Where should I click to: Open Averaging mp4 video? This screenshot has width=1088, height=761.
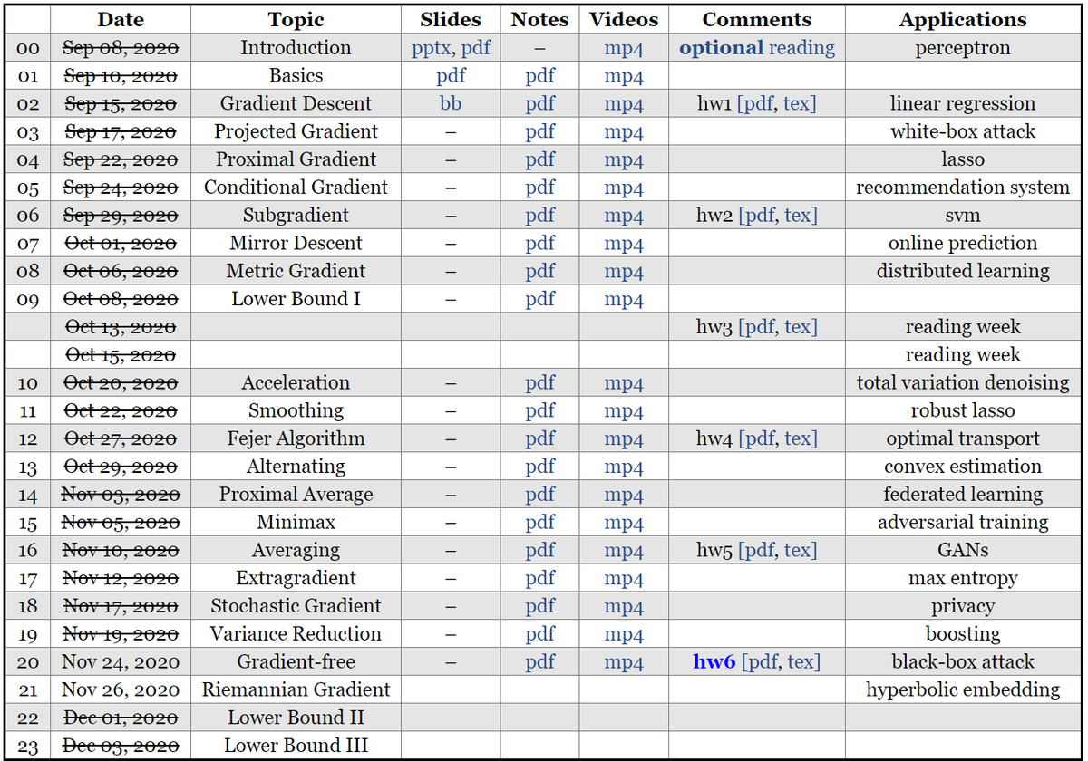pyautogui.click(x=624, y=551)
